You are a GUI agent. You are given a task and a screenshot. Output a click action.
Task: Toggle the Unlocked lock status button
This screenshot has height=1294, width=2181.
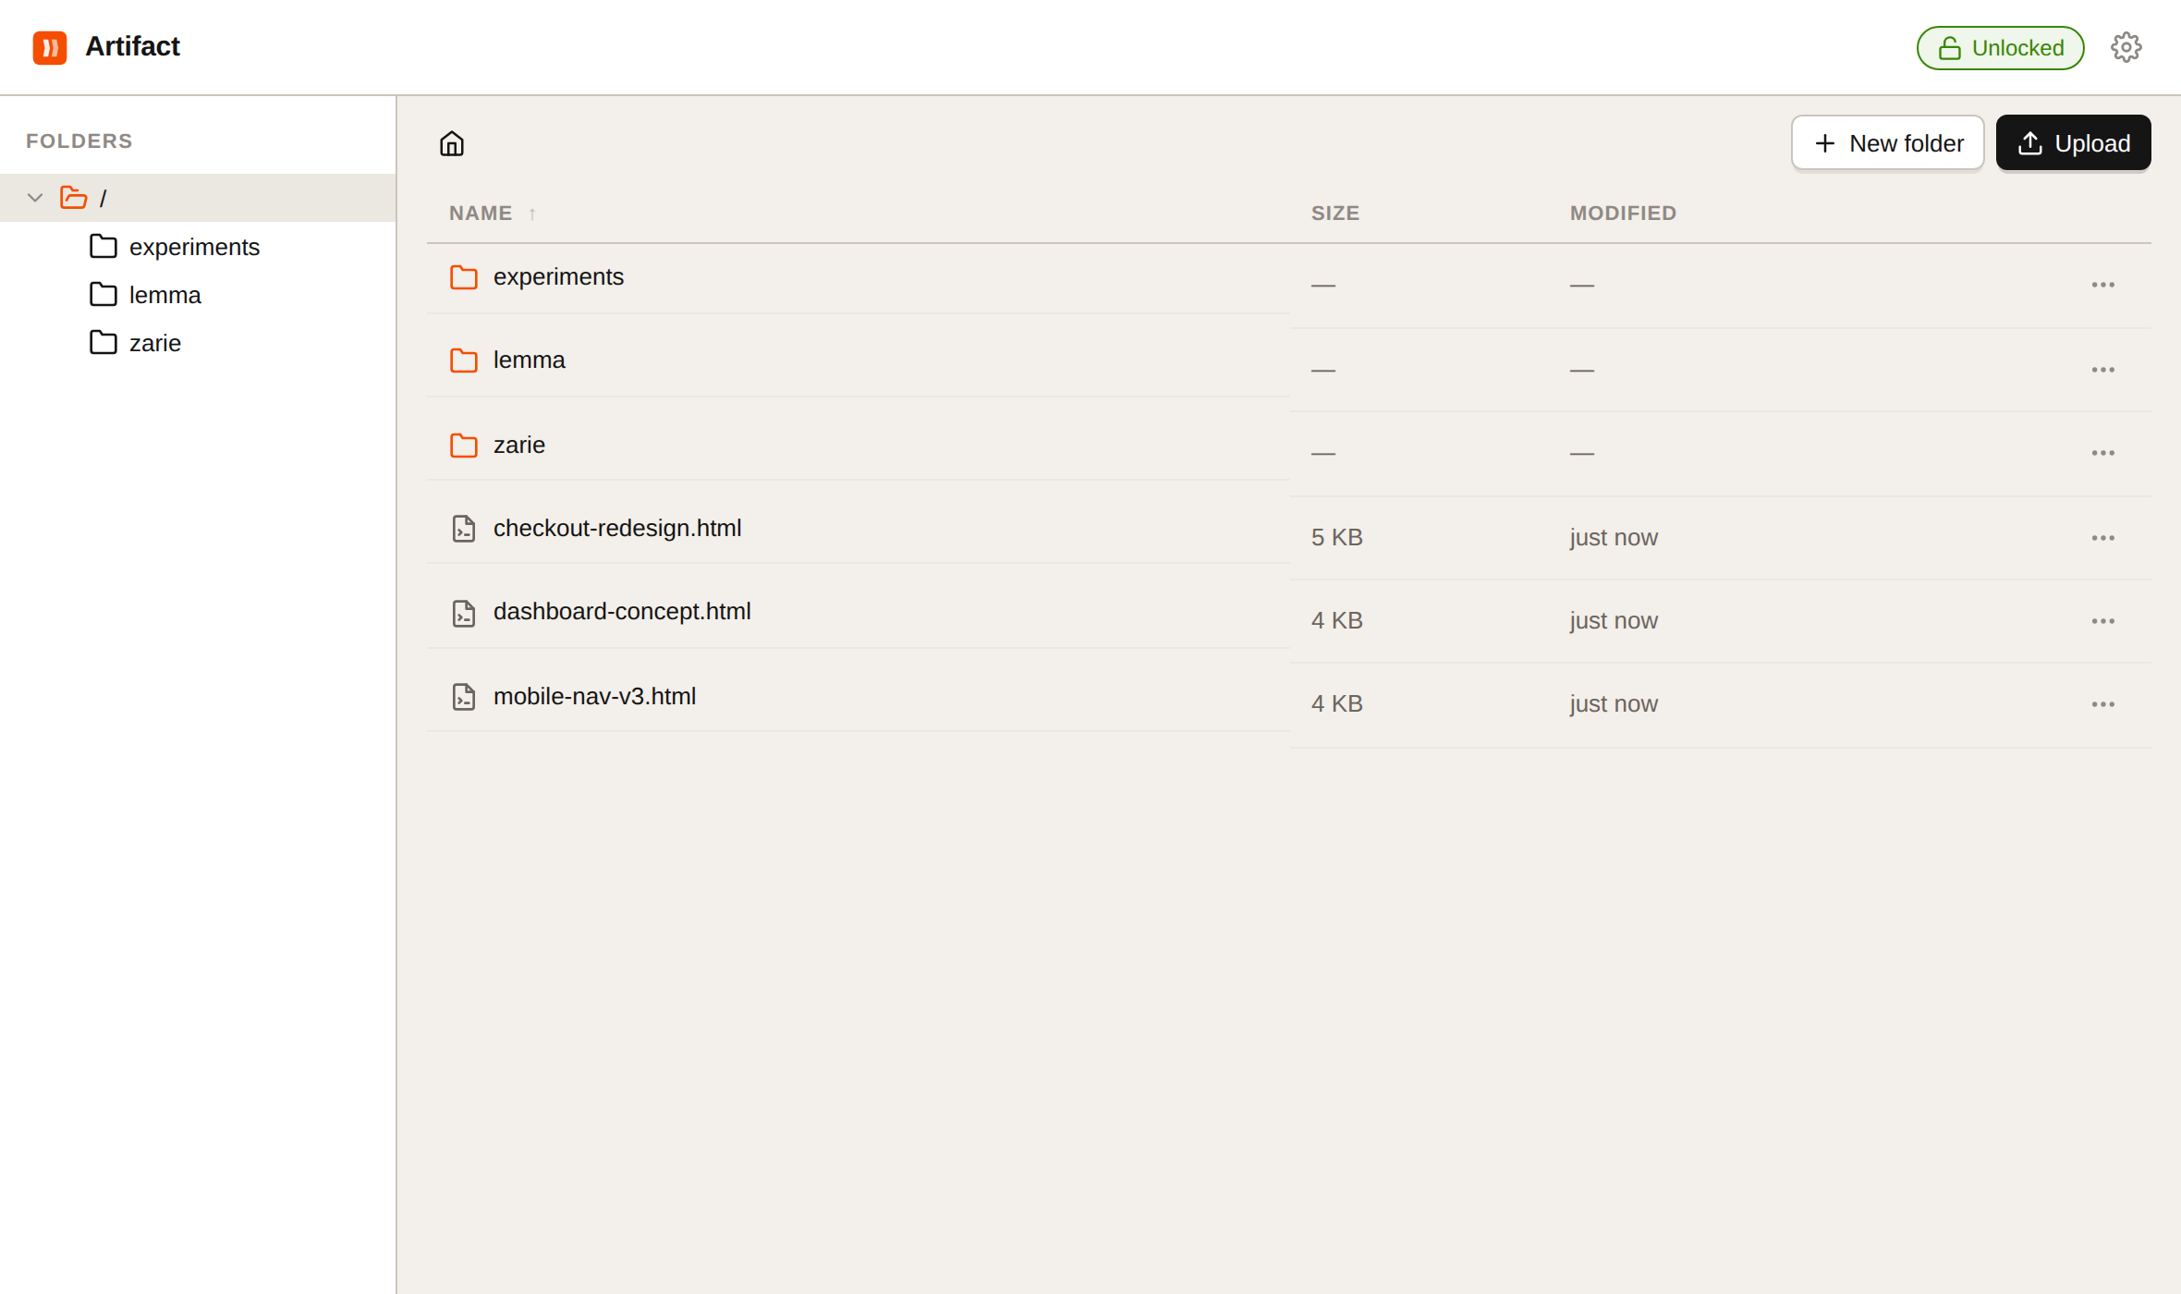click(2000, 48)
